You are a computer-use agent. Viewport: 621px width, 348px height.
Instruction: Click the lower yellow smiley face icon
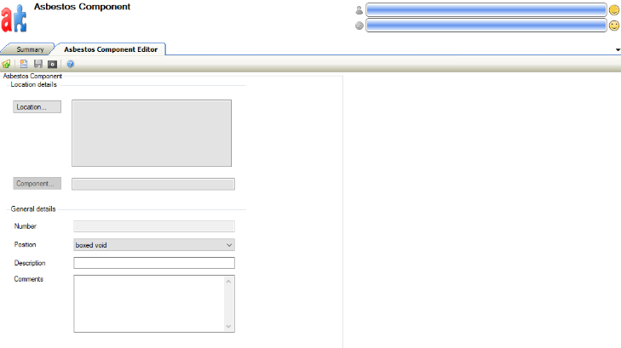613,26
